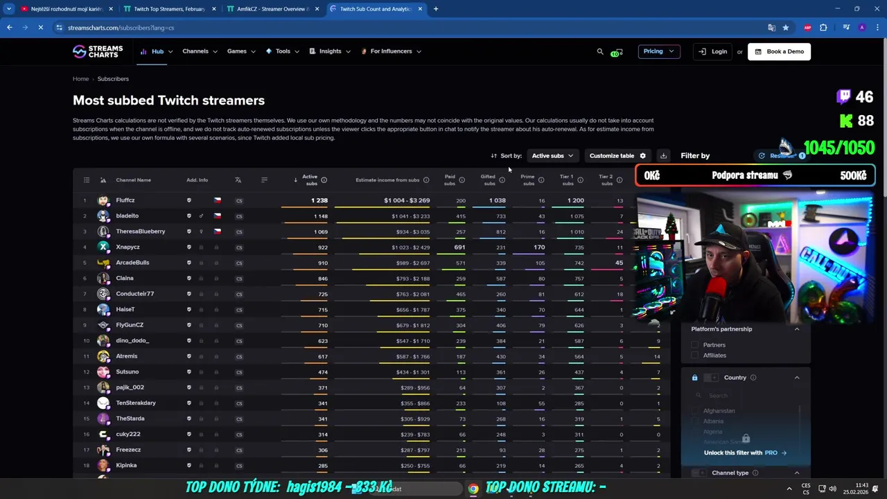The width and height of the screenshot is (887, 499).
Task: Click income range $1 041 - $3 233
Action: pyautogui.click(x=410, y=216)
